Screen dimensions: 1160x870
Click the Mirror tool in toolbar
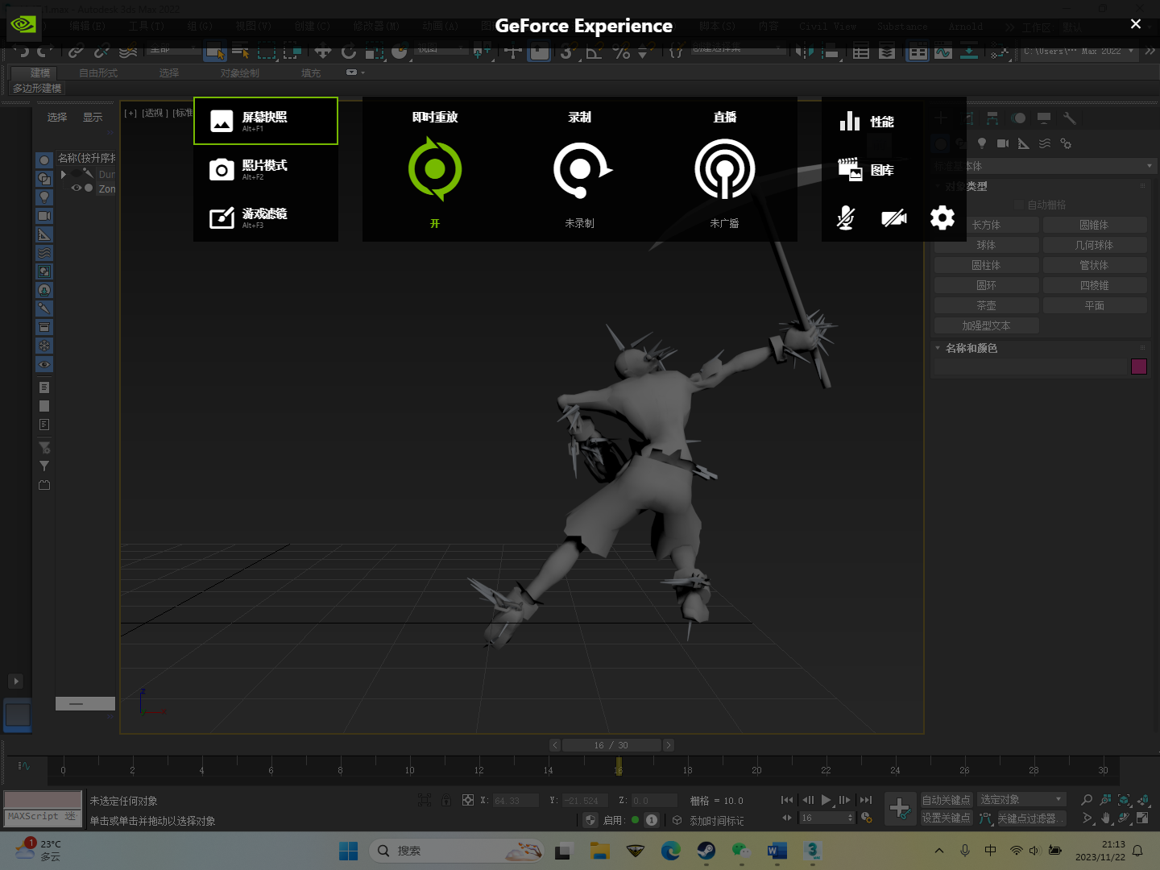point(804,52)
